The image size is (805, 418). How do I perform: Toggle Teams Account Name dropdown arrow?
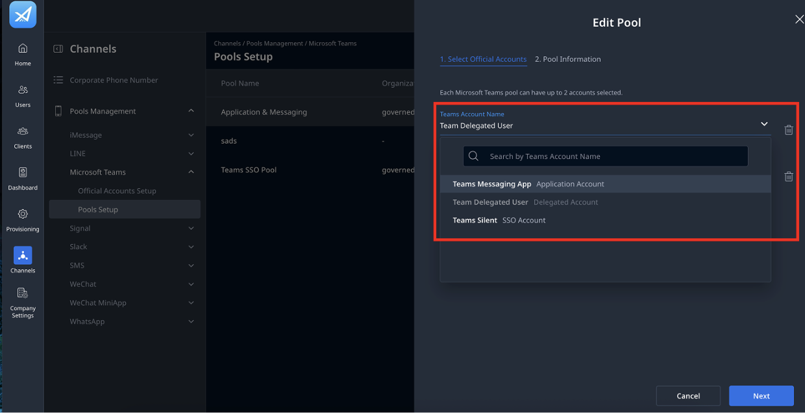click(764, 124)
